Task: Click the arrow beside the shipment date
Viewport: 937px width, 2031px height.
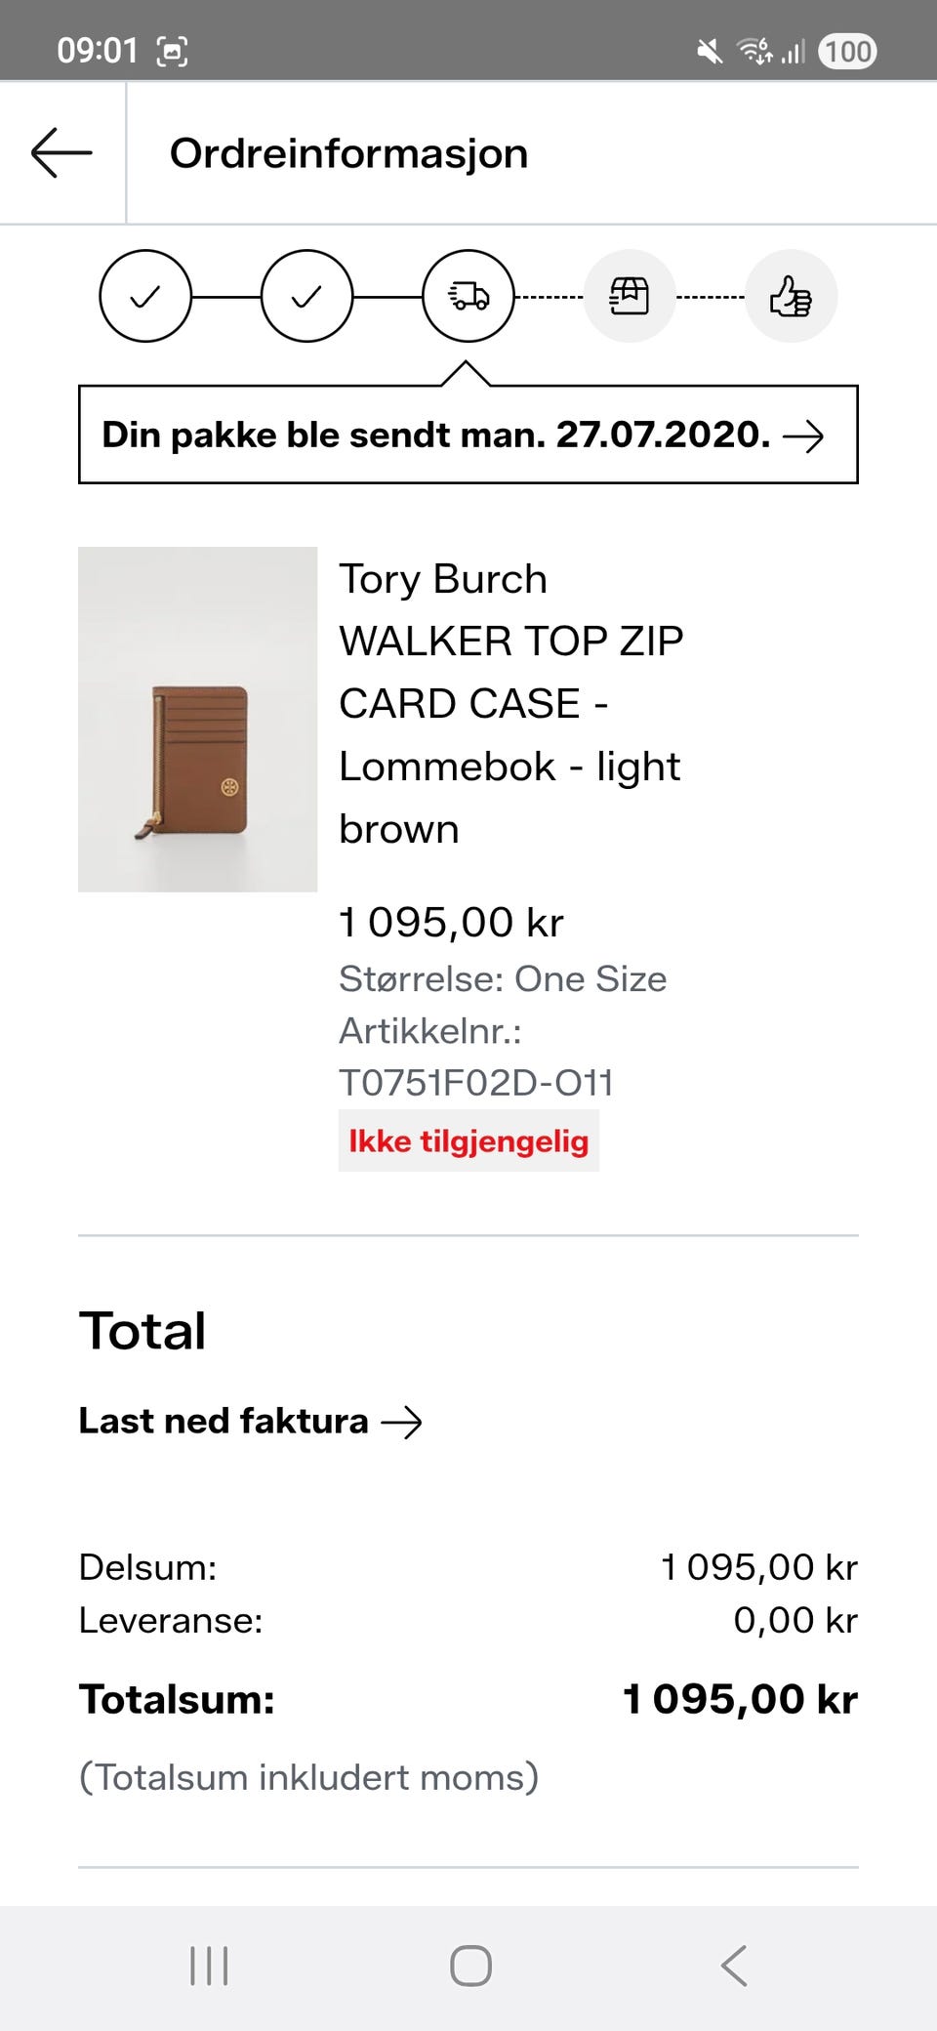Action: point(803,436)
